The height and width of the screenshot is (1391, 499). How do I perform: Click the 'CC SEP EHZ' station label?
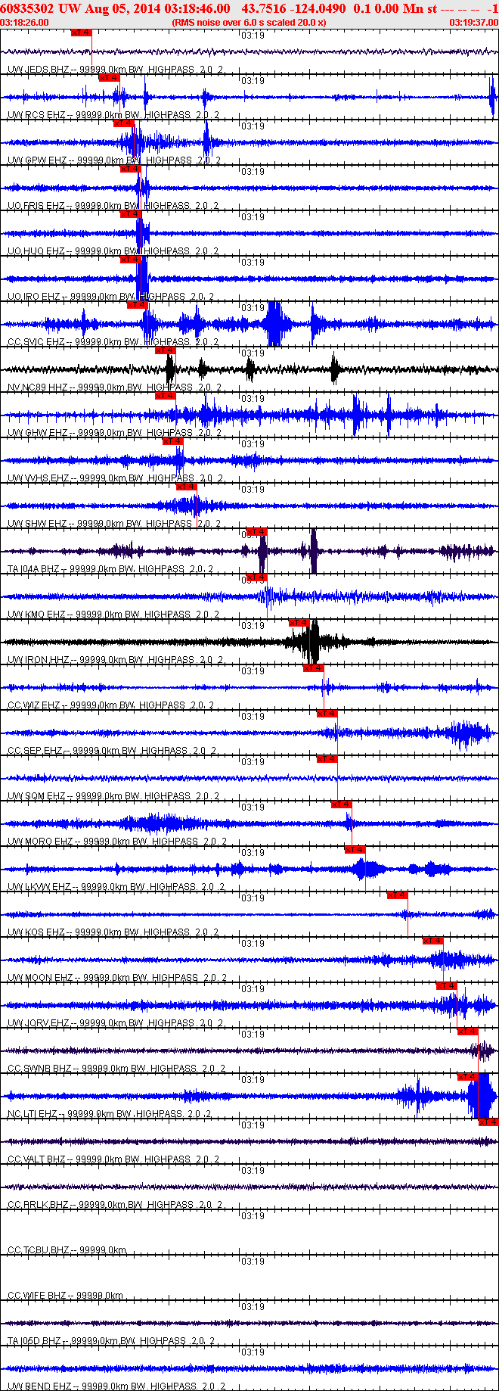tap(35, 751)
